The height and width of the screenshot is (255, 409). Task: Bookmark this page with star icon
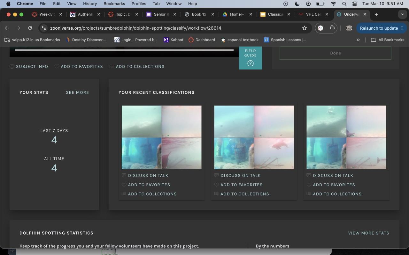point(305,28)
